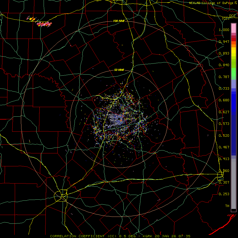Select the 0.307 color scale value

pos(224,182)
